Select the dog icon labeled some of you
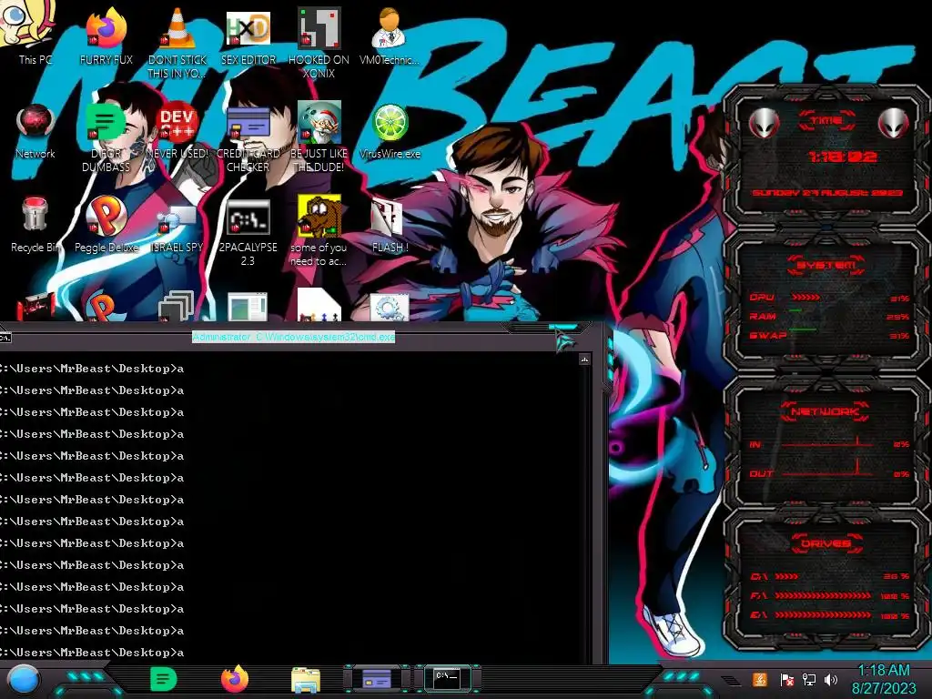 [319, 230]
